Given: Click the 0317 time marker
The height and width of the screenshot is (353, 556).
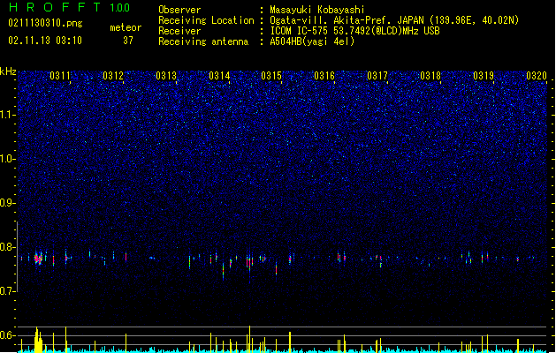Looking at the screenshot, I should pos(377,76).
